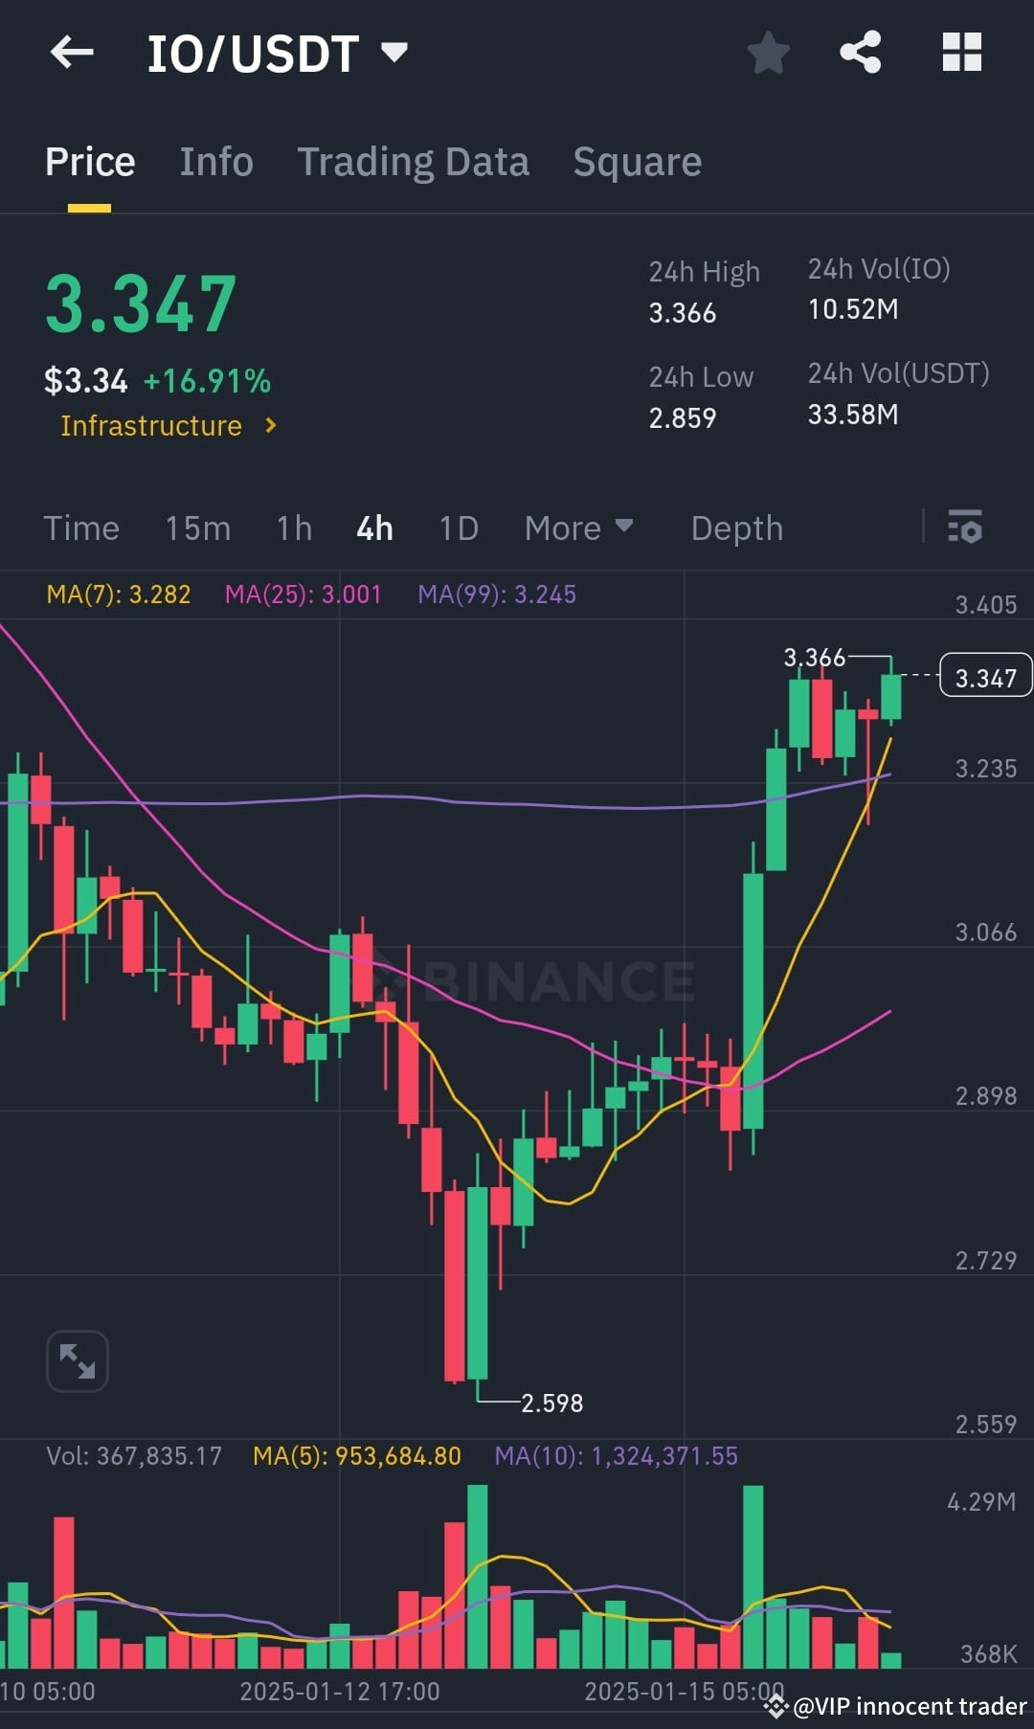The height and width of the screenshot is (1729, 1034).
Task: Click the back arrow to exit chart
Action: [x=72, y=53]
